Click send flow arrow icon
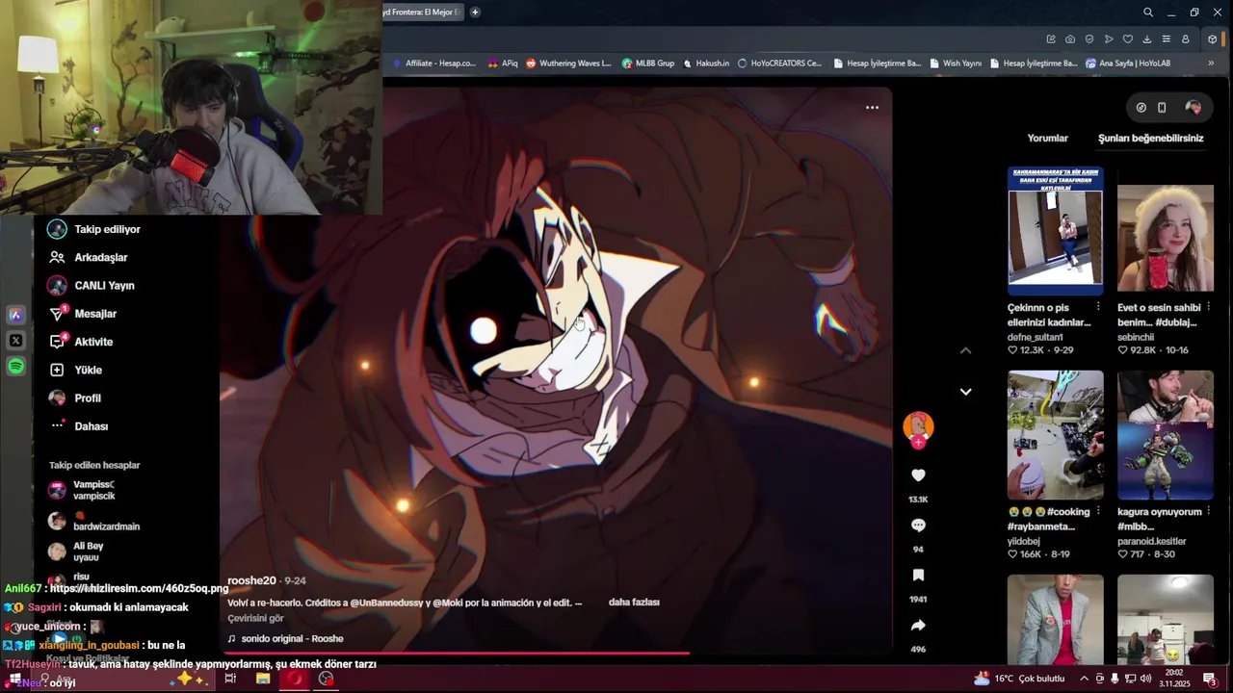The image size is (1233, 693). [x=1109, y=39]
